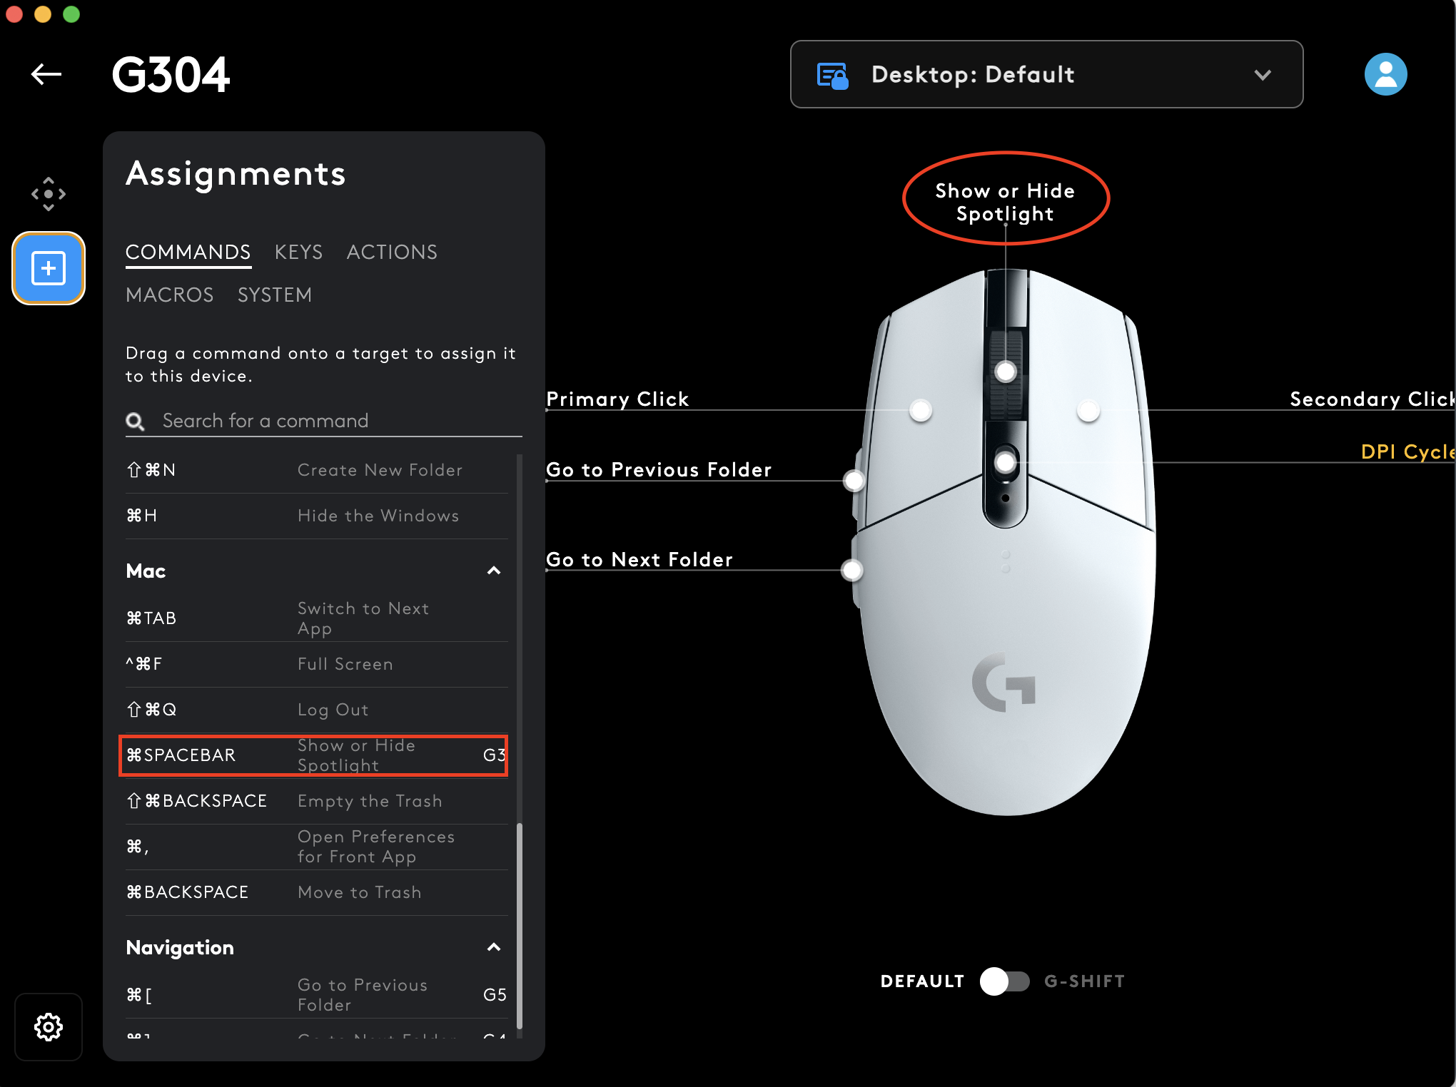
Task: Click the scroll wheel button hotspot
Action: [x=1006, y=372]
